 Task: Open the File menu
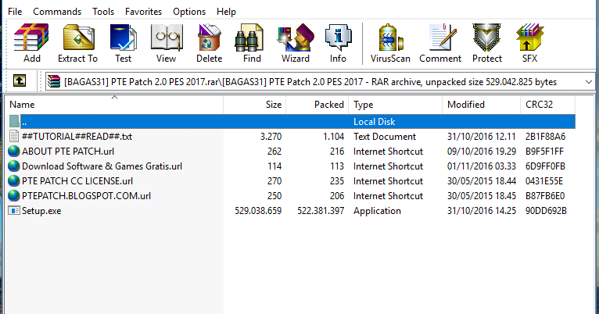(15, 12)
